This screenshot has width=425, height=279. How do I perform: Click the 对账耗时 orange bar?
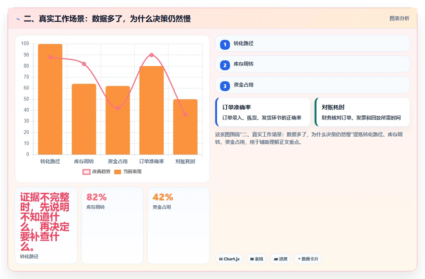point(186,127)
